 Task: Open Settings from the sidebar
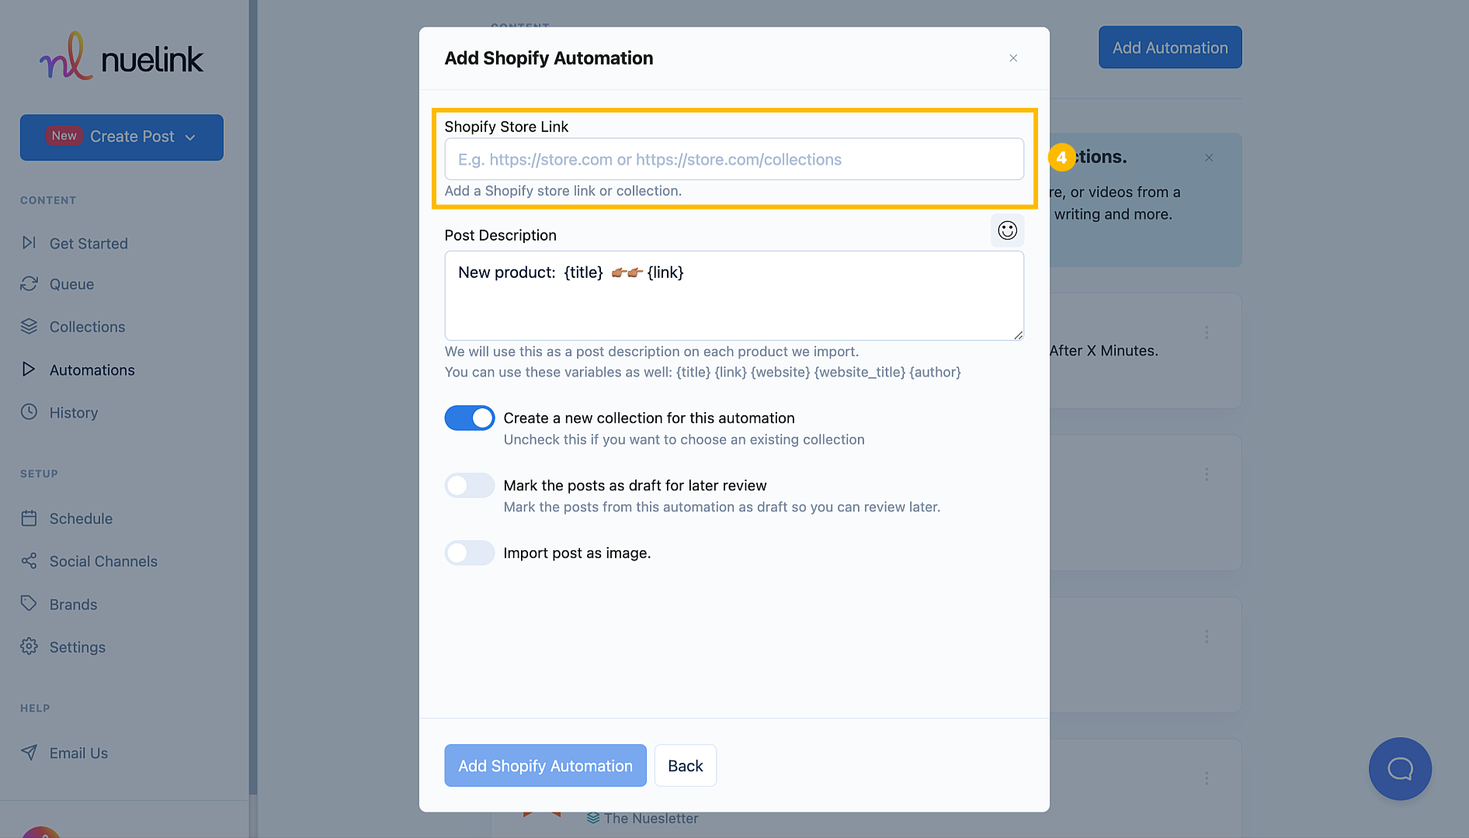click(77, 647)
